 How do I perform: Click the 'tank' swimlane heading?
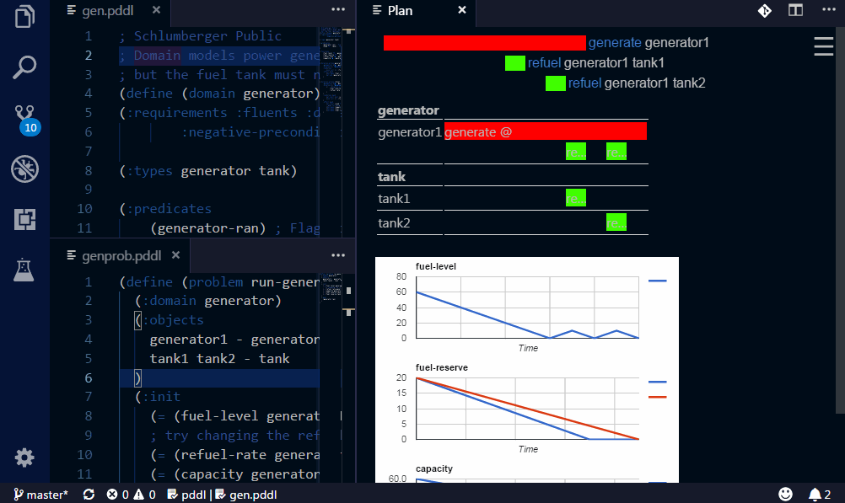[x=391, y=177]
